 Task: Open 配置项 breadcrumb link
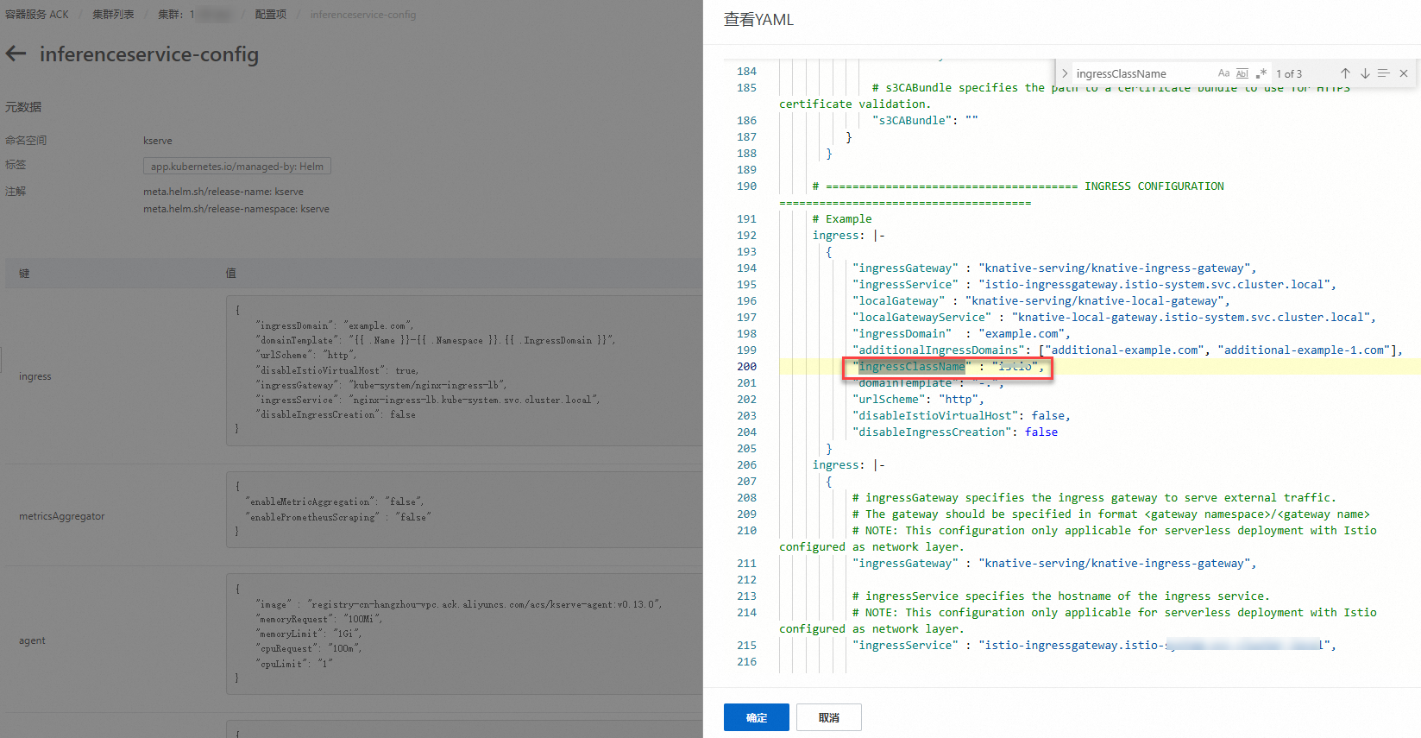[270, 15]
